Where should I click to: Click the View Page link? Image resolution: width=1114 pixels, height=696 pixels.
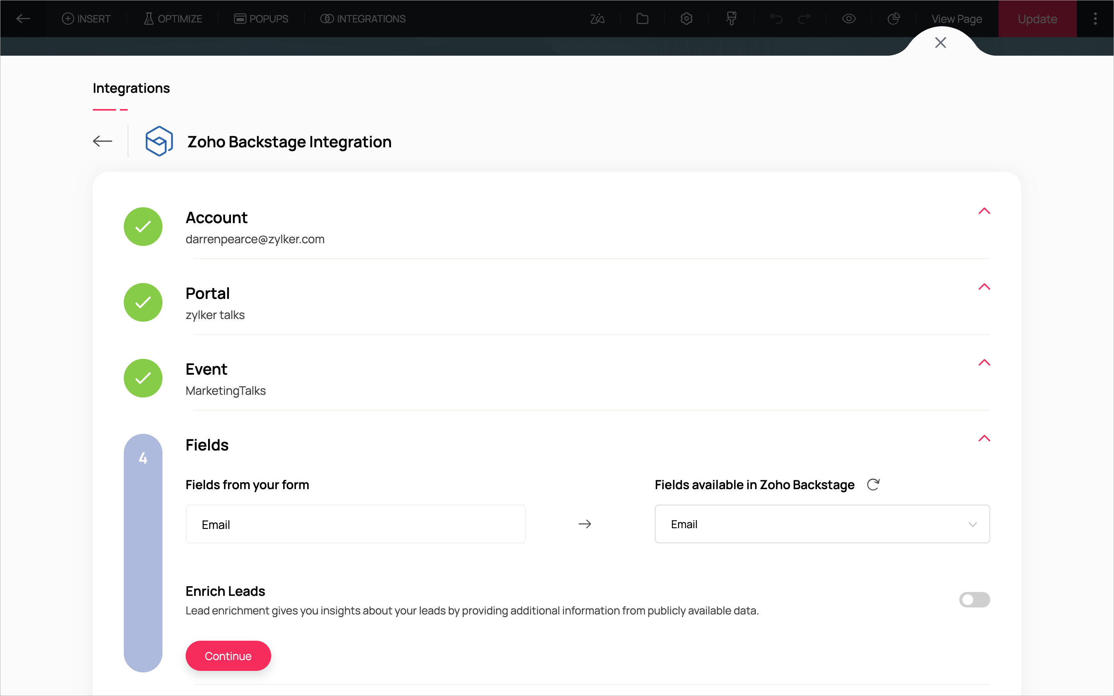[957, 19]
